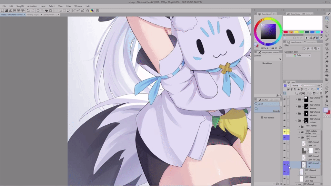Click the Redo toolbar icon
331x186 pixels.
tap(32, 11)
